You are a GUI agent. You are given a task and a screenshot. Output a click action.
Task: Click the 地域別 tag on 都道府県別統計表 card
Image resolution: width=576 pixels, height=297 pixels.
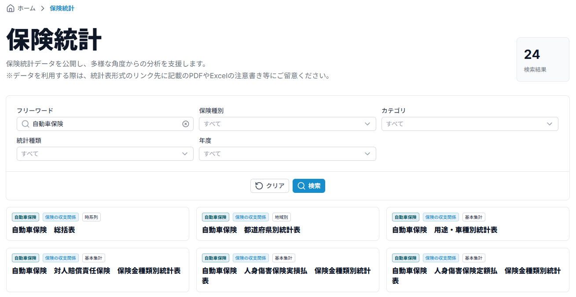282,217
